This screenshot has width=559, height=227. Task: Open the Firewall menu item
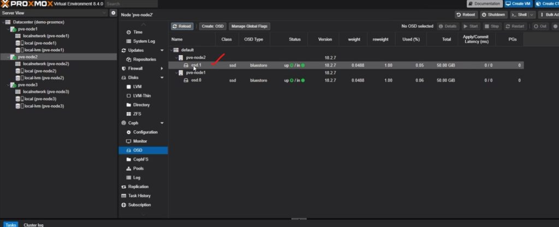click(x=135, y=68)
